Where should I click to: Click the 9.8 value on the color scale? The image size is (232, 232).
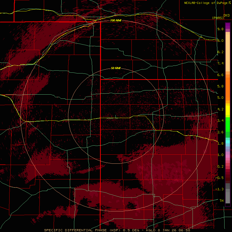220,29
